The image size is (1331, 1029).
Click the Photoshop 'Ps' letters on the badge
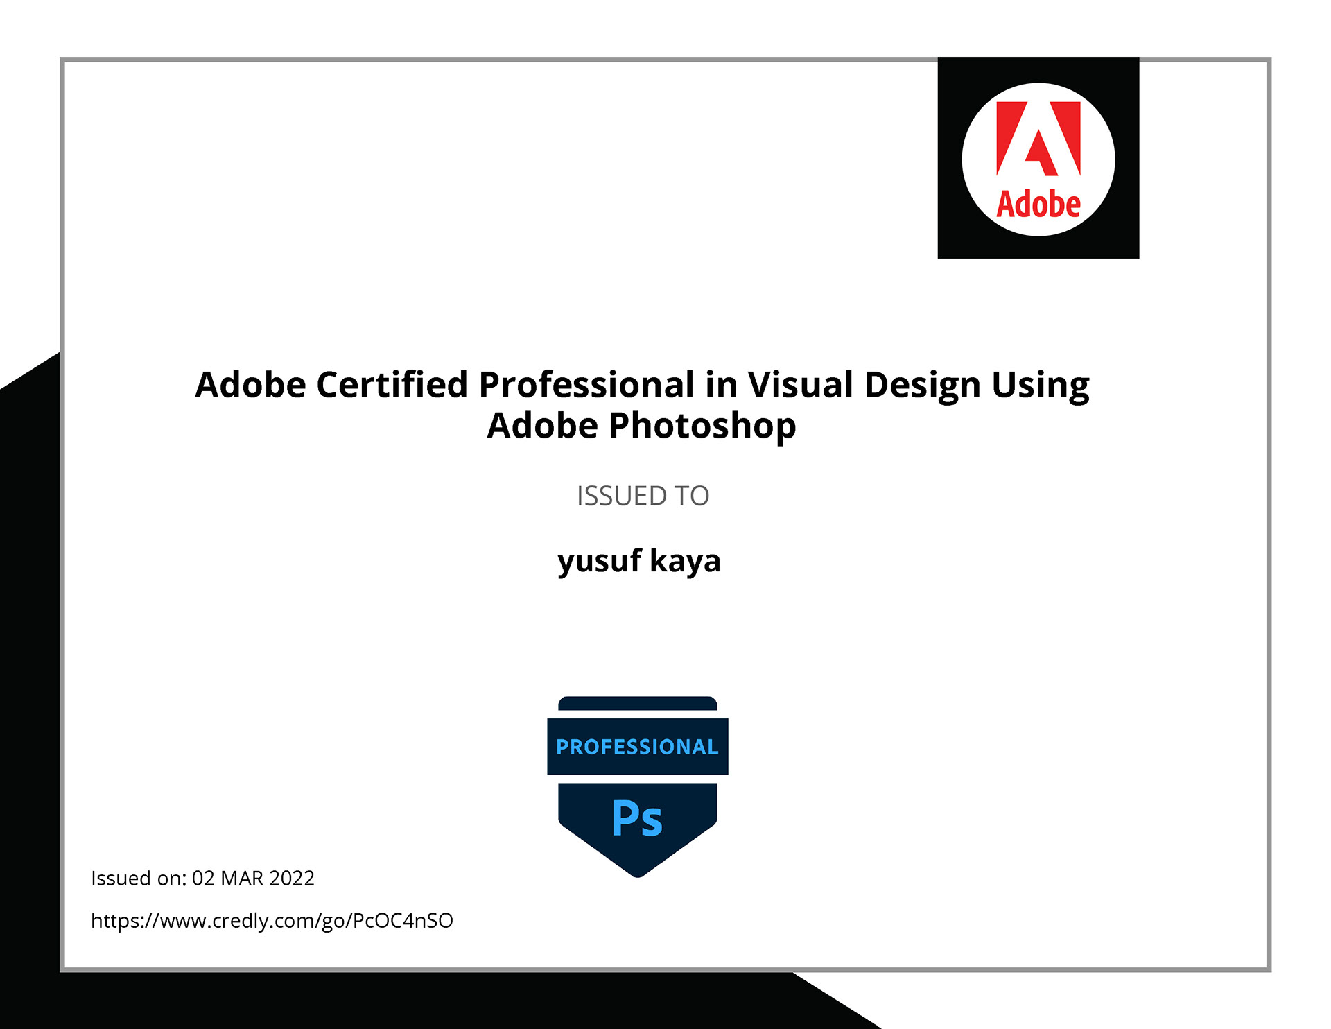[637, 818]
